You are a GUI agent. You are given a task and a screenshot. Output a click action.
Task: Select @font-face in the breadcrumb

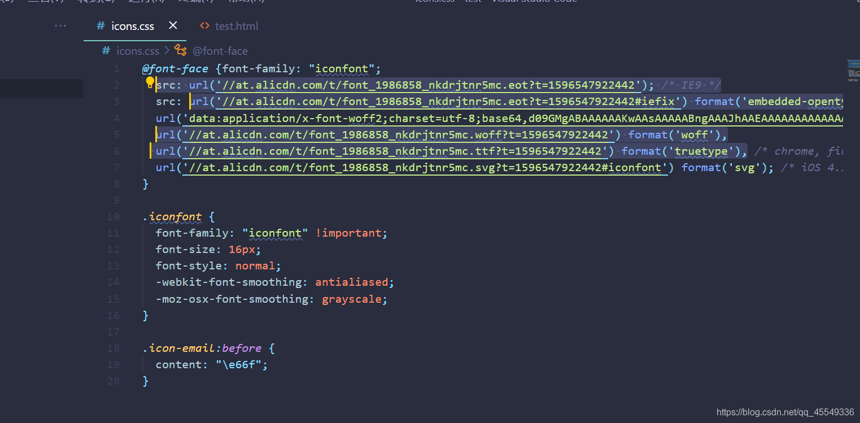(220, 51)
